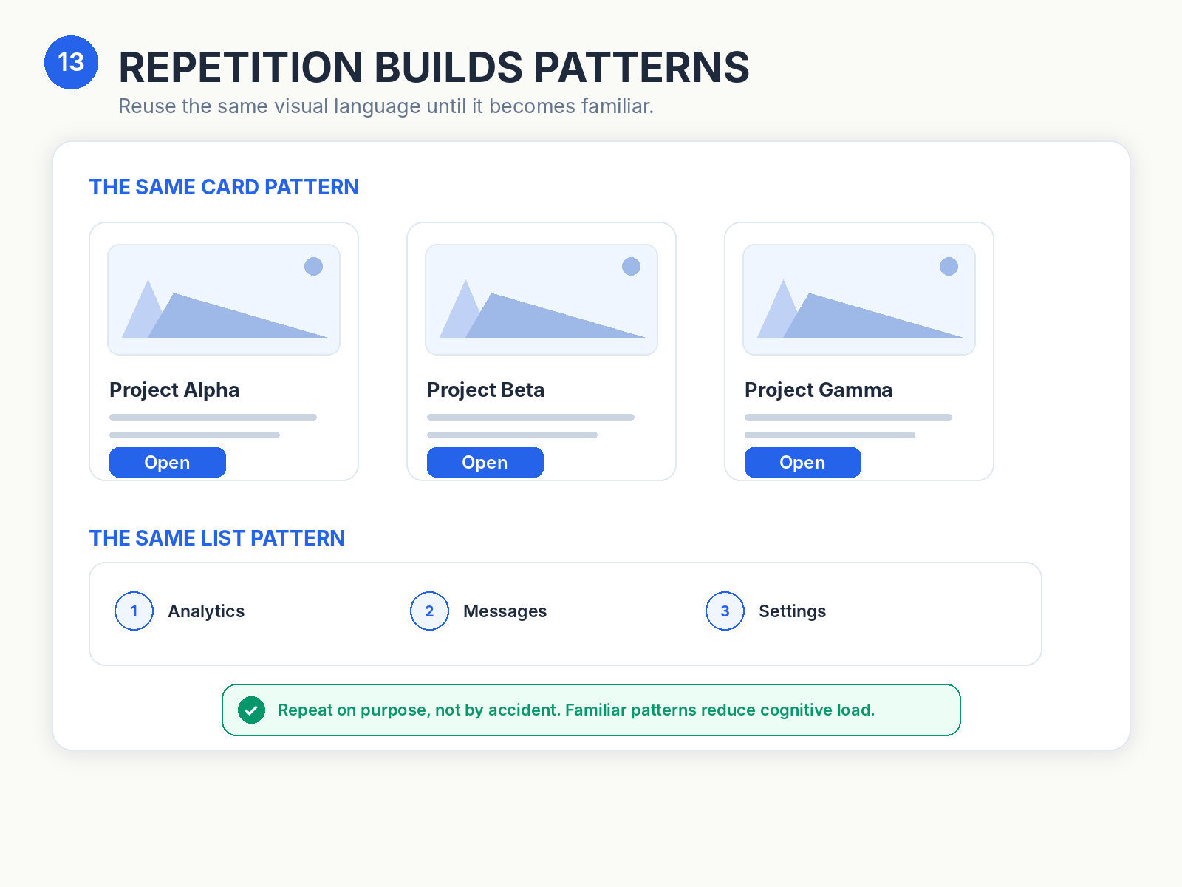The width and height of the screenshot is (1182, 887).
Task: Click The Same Card Pattern heading
Action: (224, 187)
